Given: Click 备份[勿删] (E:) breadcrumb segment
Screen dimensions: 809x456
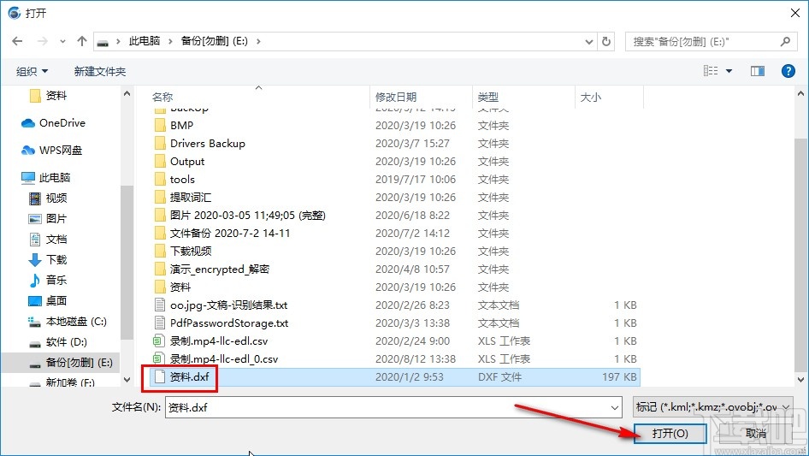Looking at the screenshot, I should 214,41.
